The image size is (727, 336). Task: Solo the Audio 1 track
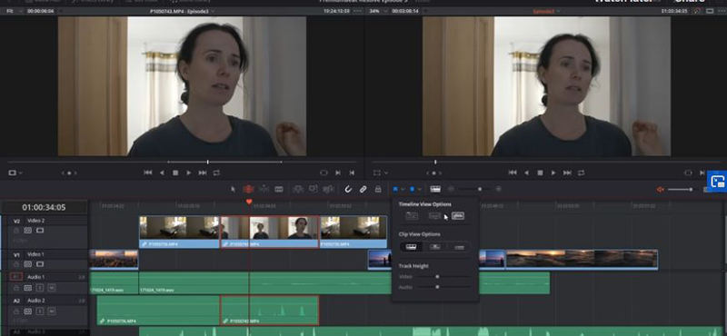click(40, 288)
